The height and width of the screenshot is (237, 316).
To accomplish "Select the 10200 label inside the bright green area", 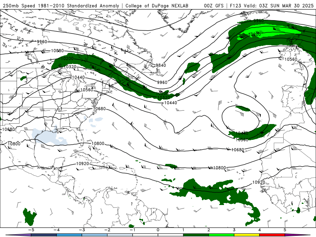I will 254,34.
